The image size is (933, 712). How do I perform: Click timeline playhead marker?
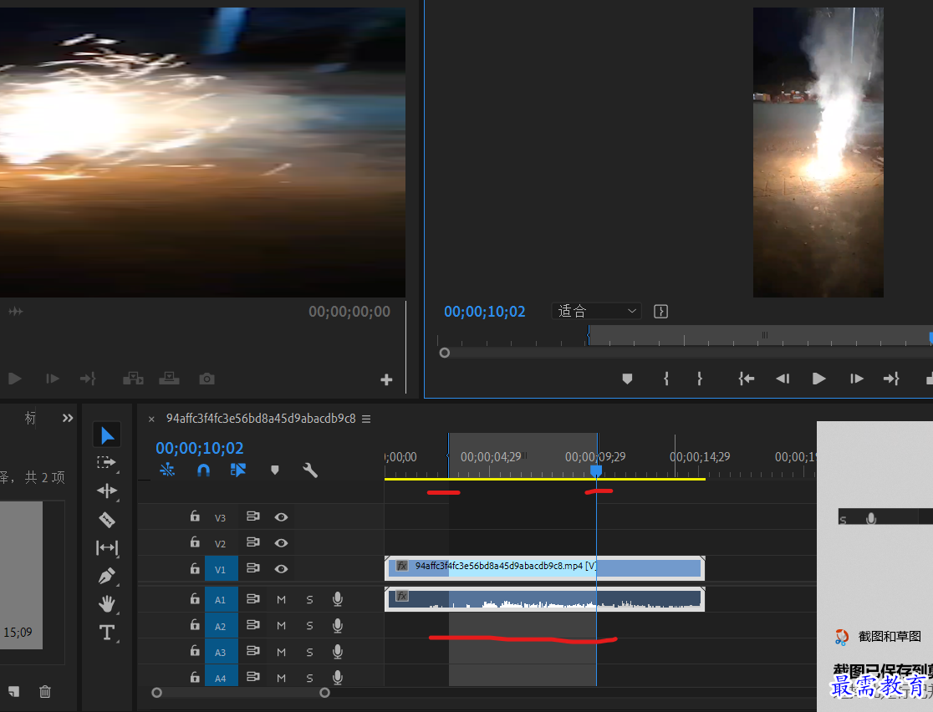point(595,470)
